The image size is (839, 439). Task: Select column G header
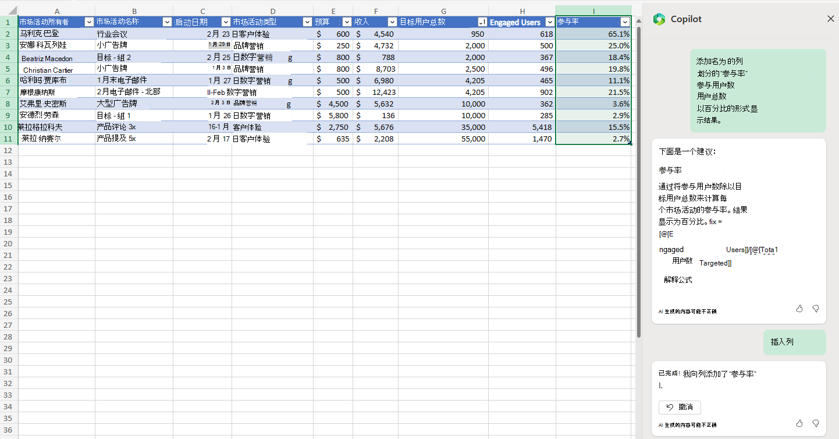pos(443,11)
